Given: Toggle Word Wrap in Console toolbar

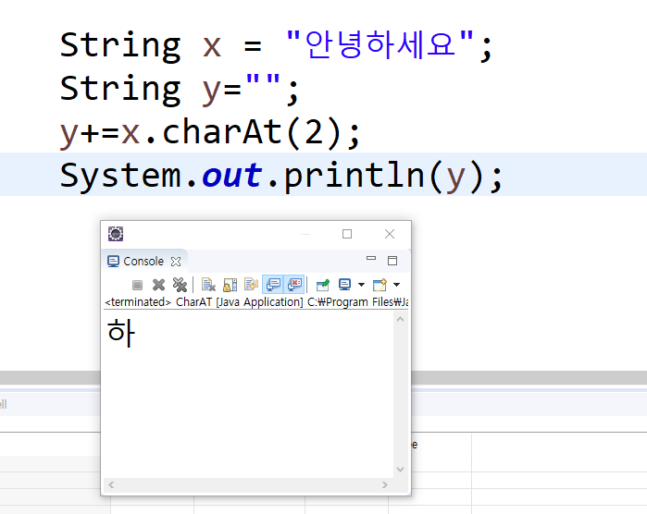Looking at the screenshot, I should click(x=251, y=285).
